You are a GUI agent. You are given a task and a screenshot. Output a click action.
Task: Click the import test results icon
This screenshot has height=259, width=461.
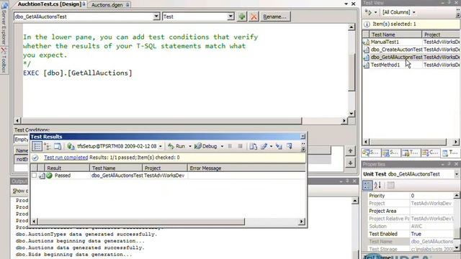pyautogui.click(x=253, y=146)
